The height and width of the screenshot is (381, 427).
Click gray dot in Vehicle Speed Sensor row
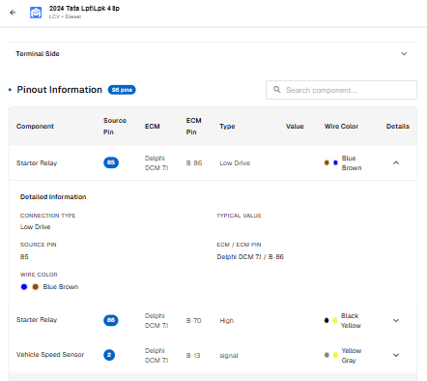tap(327, 355)
